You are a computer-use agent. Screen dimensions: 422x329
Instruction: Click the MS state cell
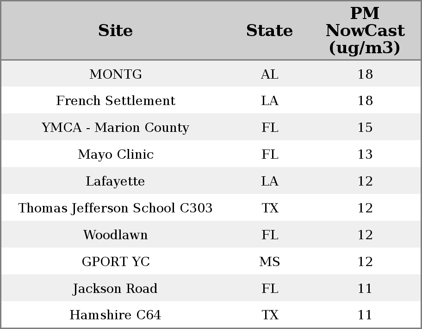[269, 262]
